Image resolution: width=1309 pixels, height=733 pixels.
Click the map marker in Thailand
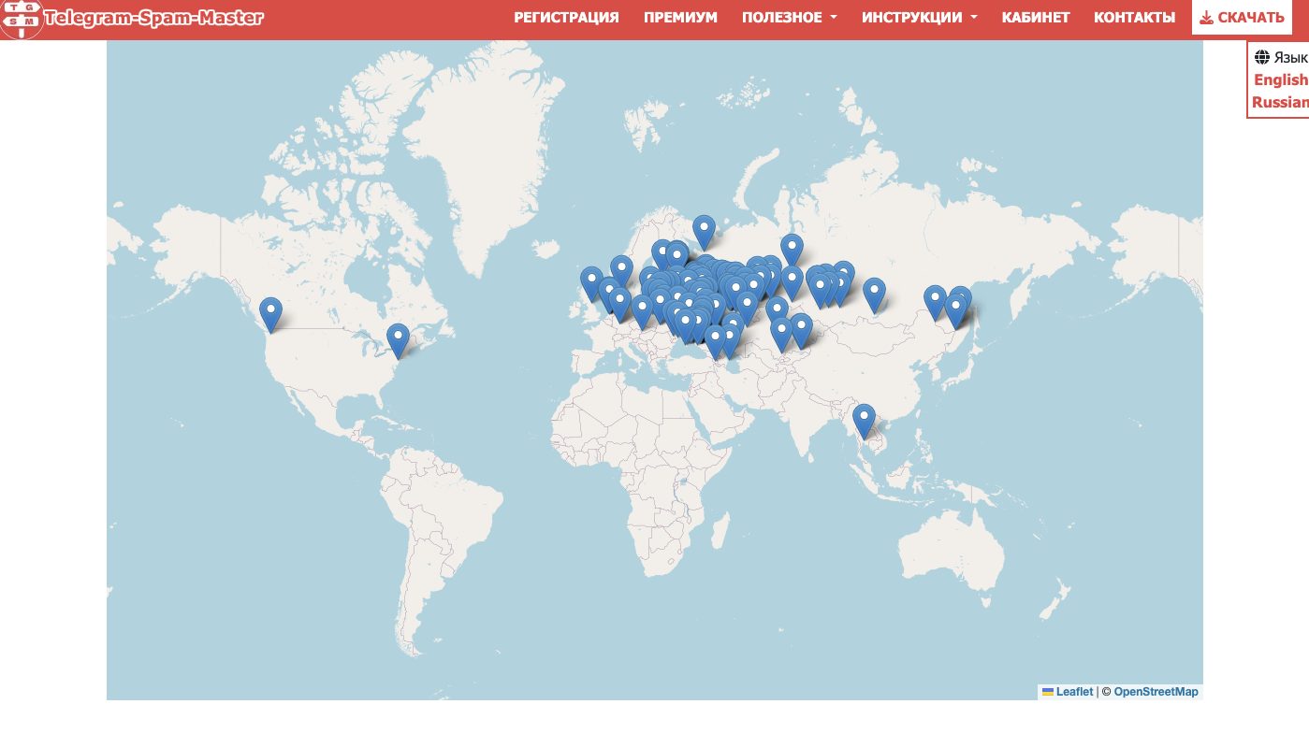pyautogui.click(x=864, y=420)
